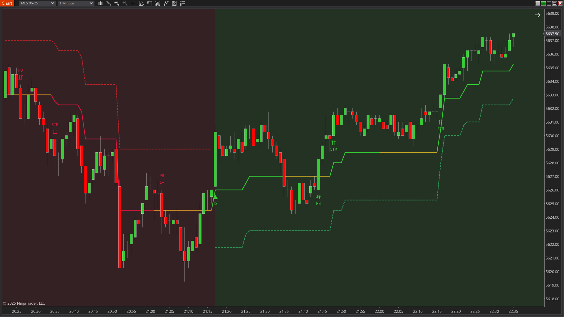Select the zoom-in magnifier tool
The image size is (564, 317).
tap(117, 3)
